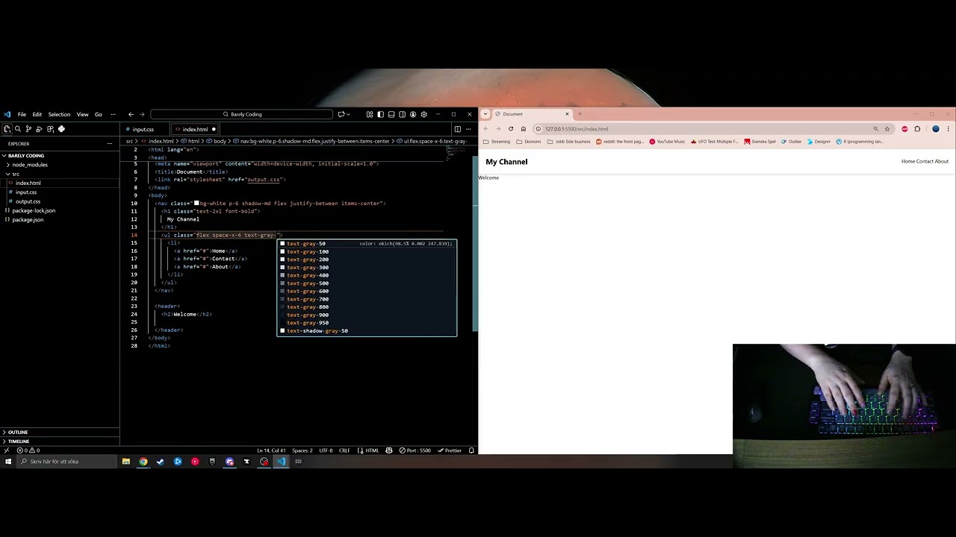The width and height of the screenshot is (956, 537).
Task: Click the Barely Coding command center search
Action: tap(241, 114)
